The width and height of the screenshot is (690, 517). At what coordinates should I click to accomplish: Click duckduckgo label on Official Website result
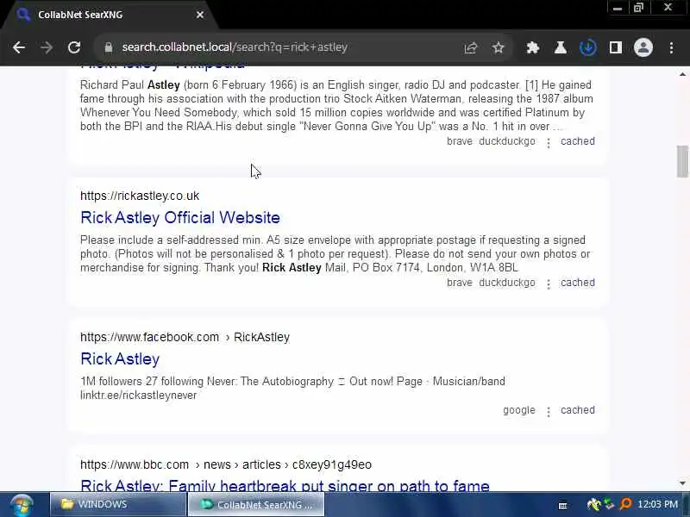click(507, 283)
